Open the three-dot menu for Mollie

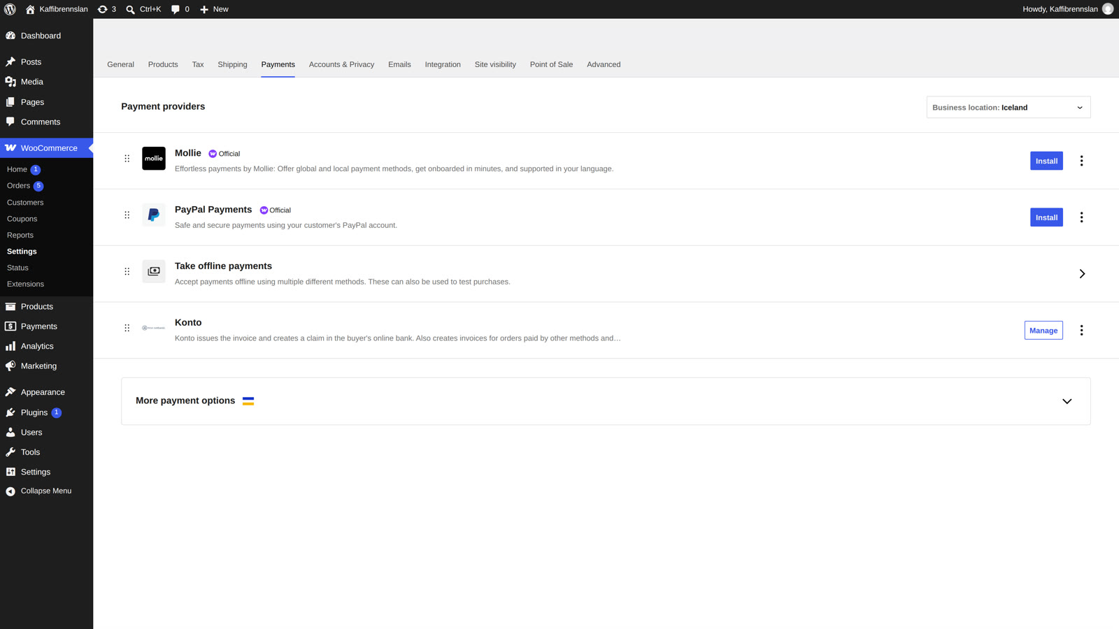1081,161
